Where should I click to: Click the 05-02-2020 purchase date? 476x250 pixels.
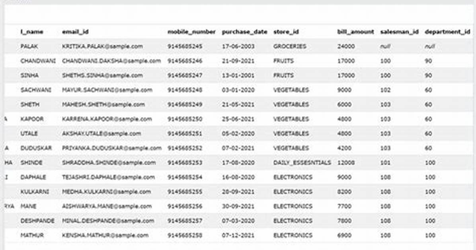coord(238,134)
